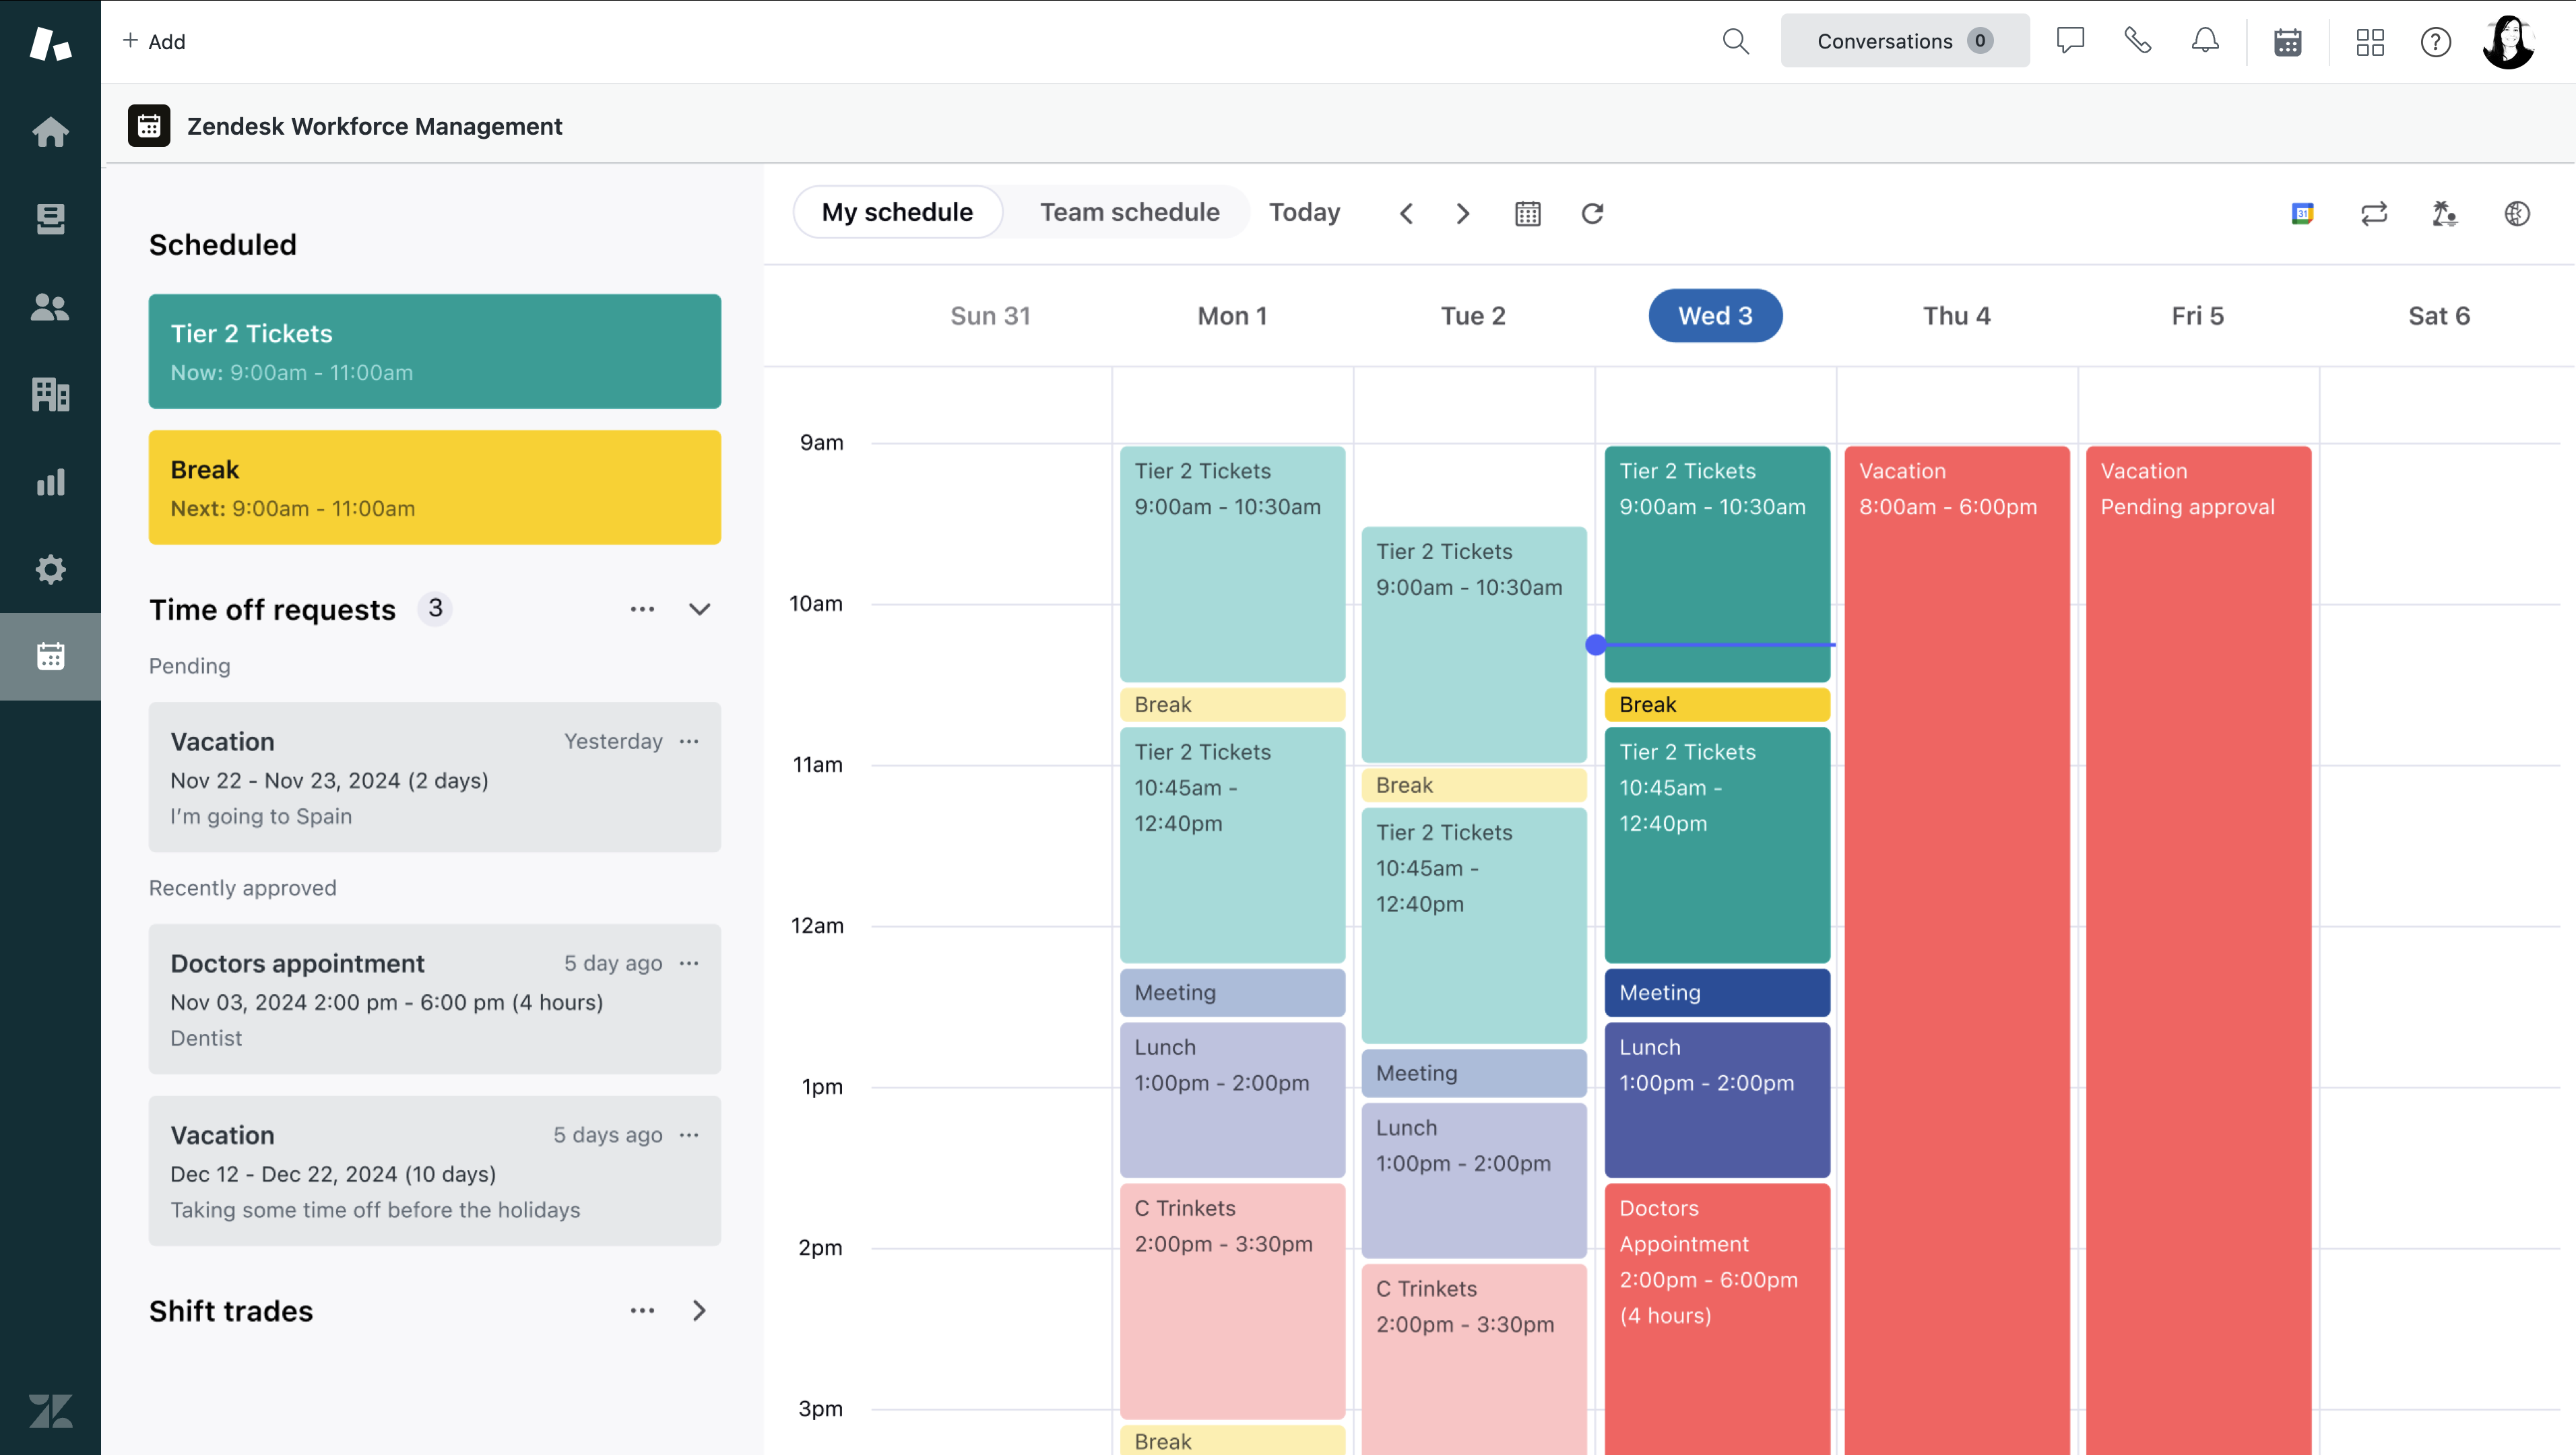Image resolution: width=2576 pixels, height=1455 pixels.
Task: Open the date picker calendar icon
Action: pos(1527,213)
